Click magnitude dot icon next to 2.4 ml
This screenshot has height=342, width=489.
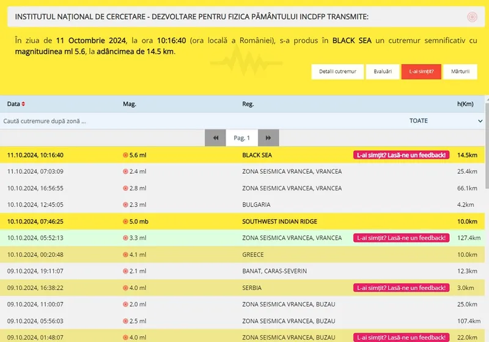125,172
